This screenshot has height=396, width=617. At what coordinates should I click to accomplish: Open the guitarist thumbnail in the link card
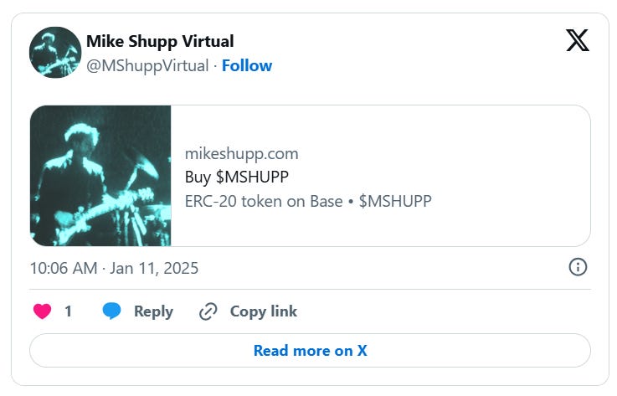(100, 176)
